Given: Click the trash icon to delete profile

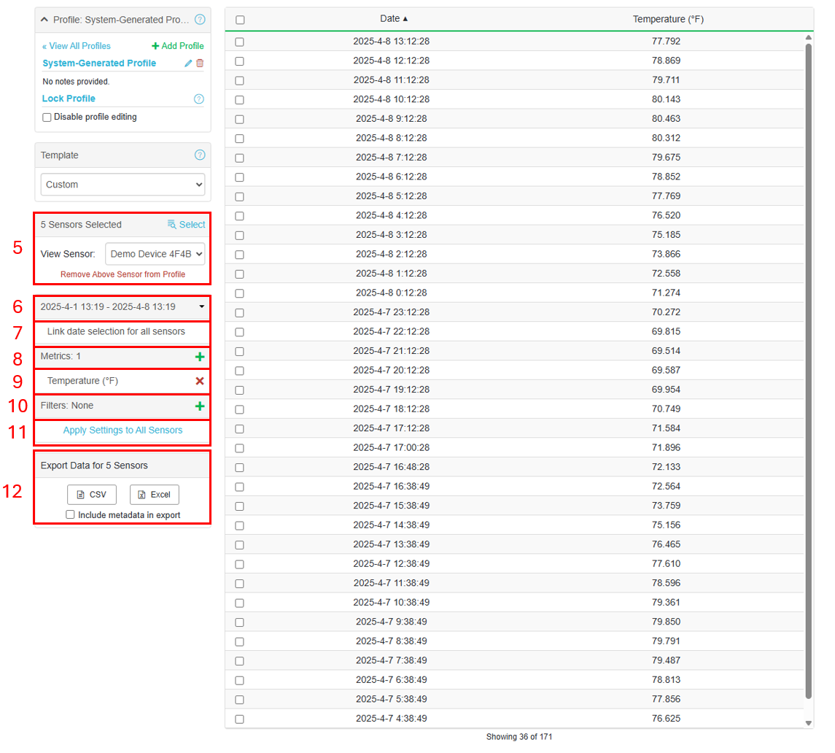Looking at the screenshot, I should pyautogui.click(x=200, y=63).
